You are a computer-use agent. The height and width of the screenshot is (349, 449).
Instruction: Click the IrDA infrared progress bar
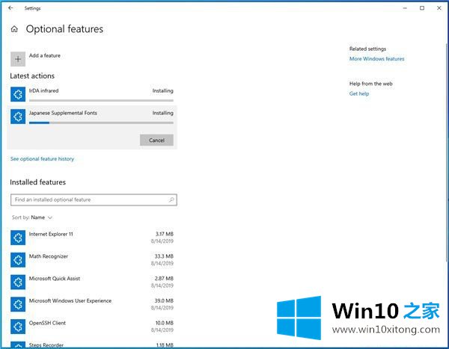point(101,100)
